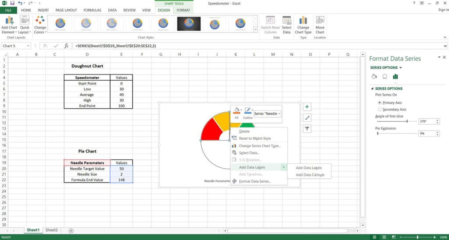Switch to Normal view in status bar
Viewport: 449px width, 240px height.
(x=374, y=237)
